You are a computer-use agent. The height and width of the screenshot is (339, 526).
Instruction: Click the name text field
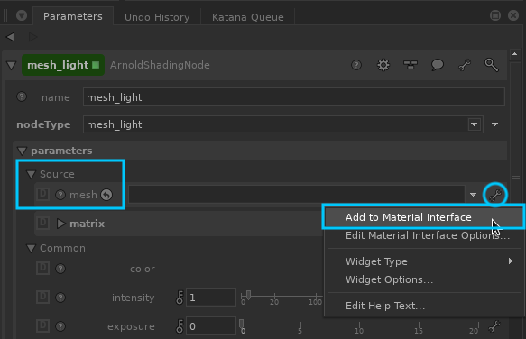(294, 97)
